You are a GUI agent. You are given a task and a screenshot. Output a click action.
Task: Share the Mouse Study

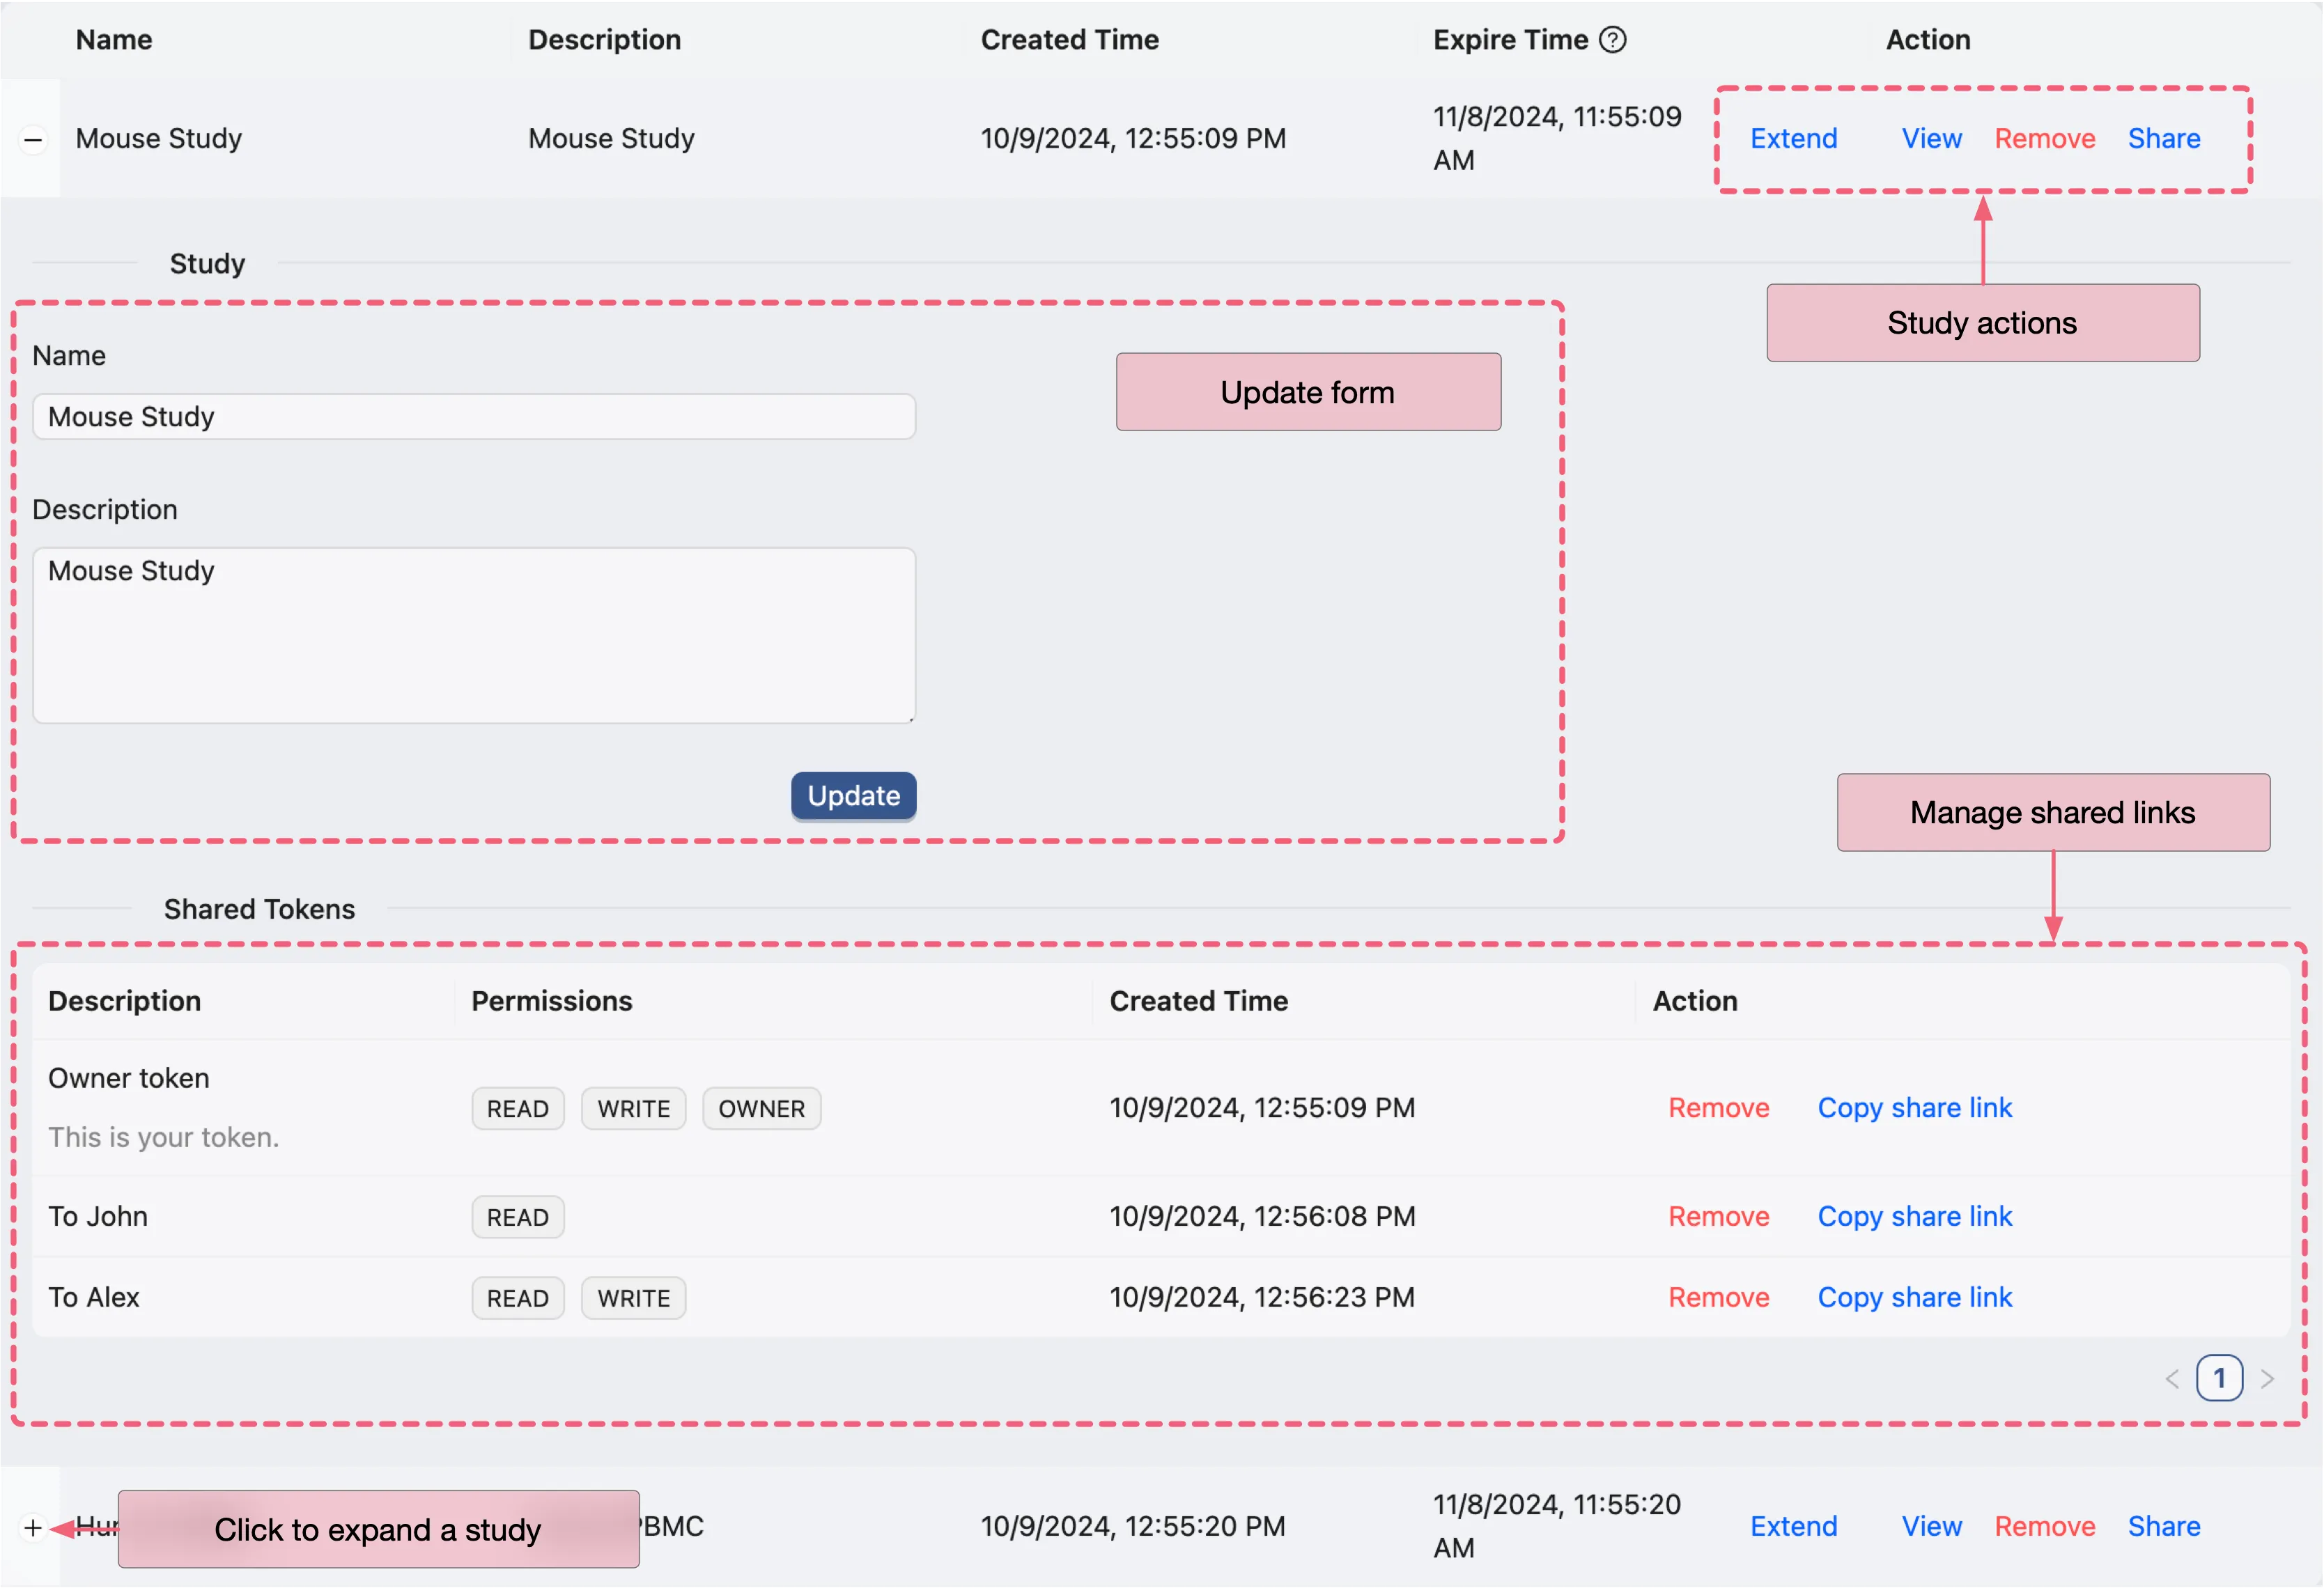click(x=2163, y=139)
